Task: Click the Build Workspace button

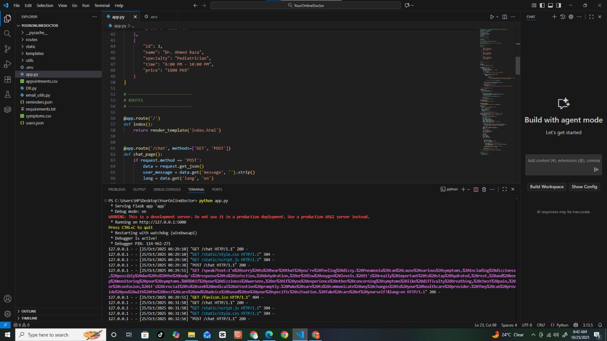Action: [547, 187]
